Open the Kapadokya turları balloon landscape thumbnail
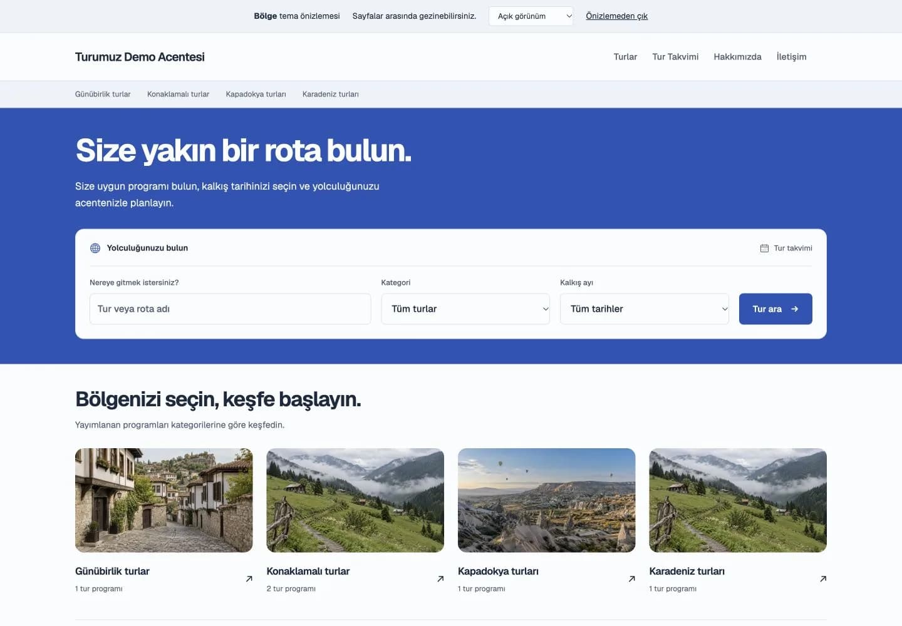 [x=547, y=500]
